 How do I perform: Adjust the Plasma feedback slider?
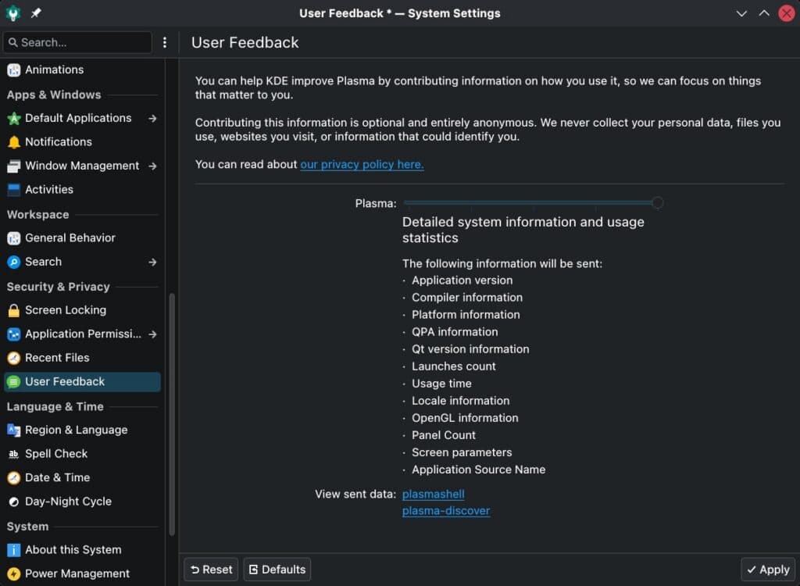657,202
